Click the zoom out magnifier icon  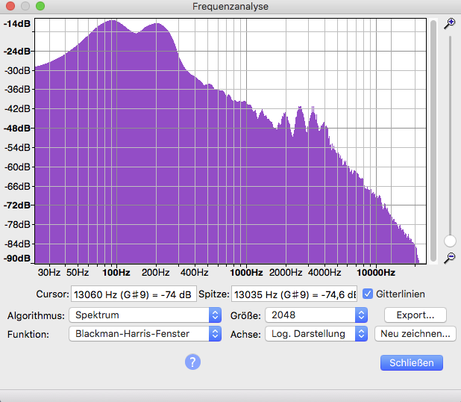(x=450, y=258)
